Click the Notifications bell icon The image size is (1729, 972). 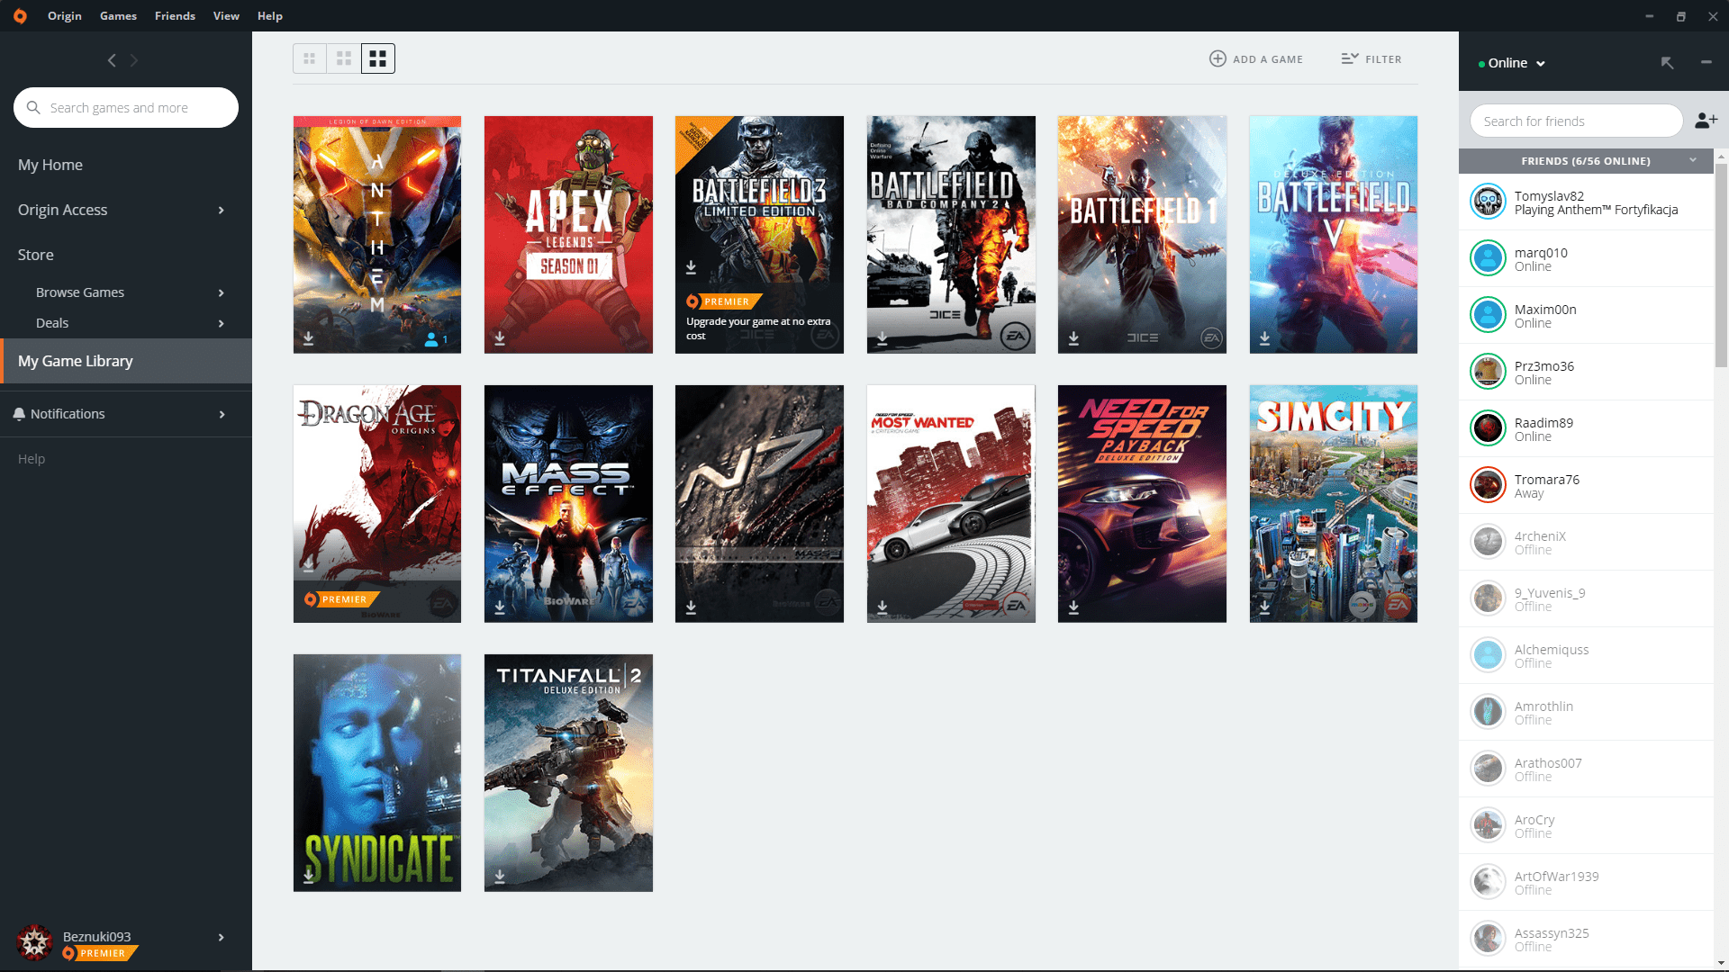point(19,414)
